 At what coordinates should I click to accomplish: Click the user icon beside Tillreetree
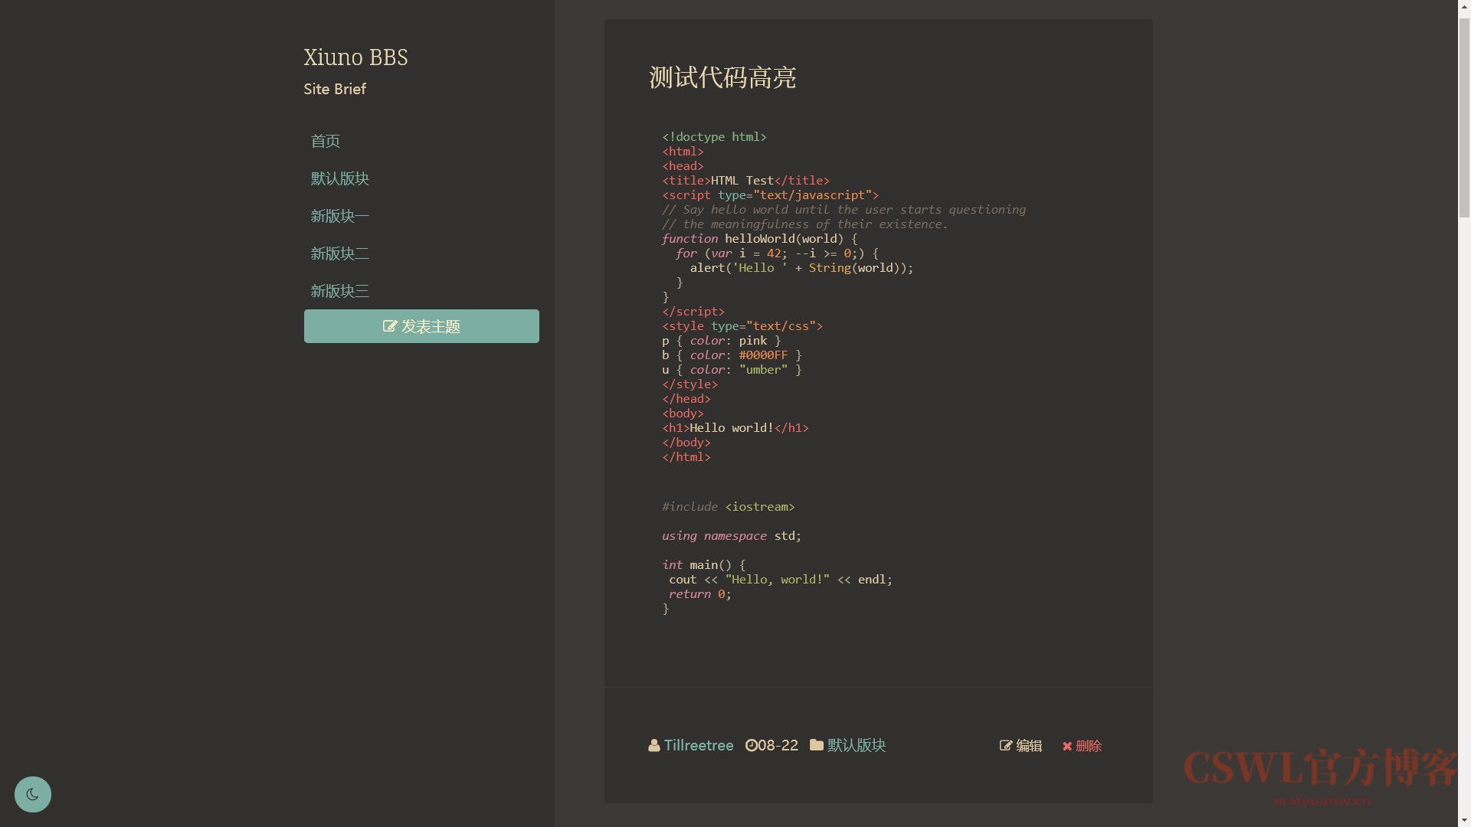point(654,746)
